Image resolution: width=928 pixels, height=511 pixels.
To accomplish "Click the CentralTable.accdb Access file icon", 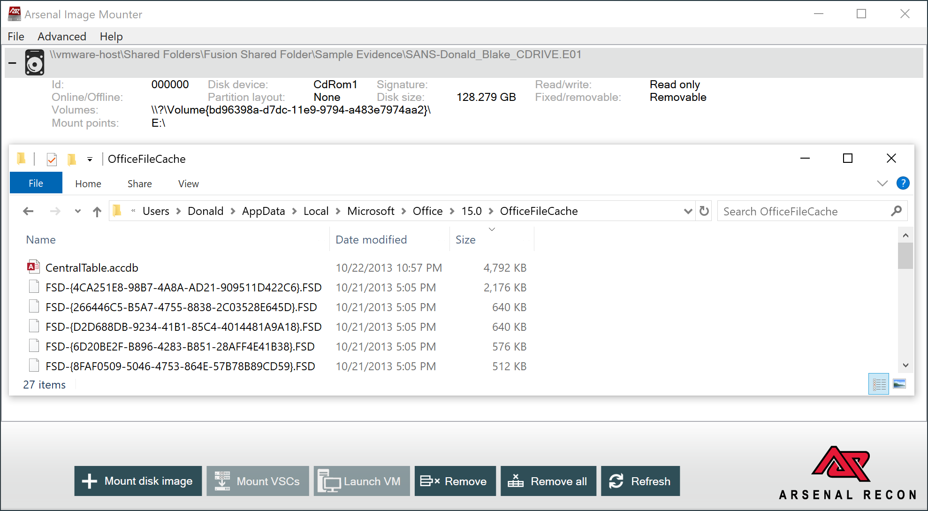I will click(x=33, y=267).
